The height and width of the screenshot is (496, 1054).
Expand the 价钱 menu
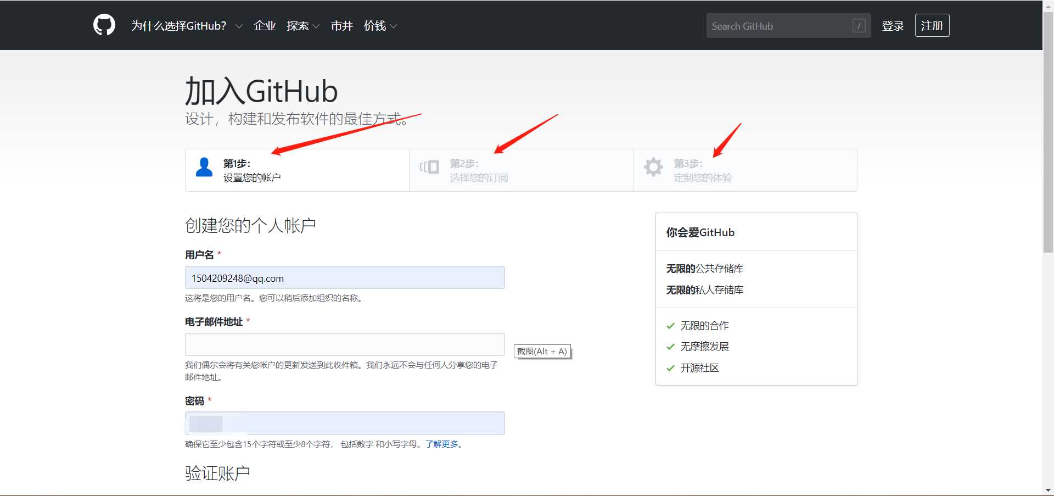[380, 26]
